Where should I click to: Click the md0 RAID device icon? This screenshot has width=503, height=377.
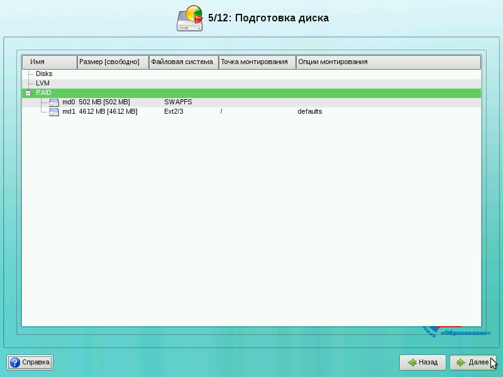(x=54, y=102)
